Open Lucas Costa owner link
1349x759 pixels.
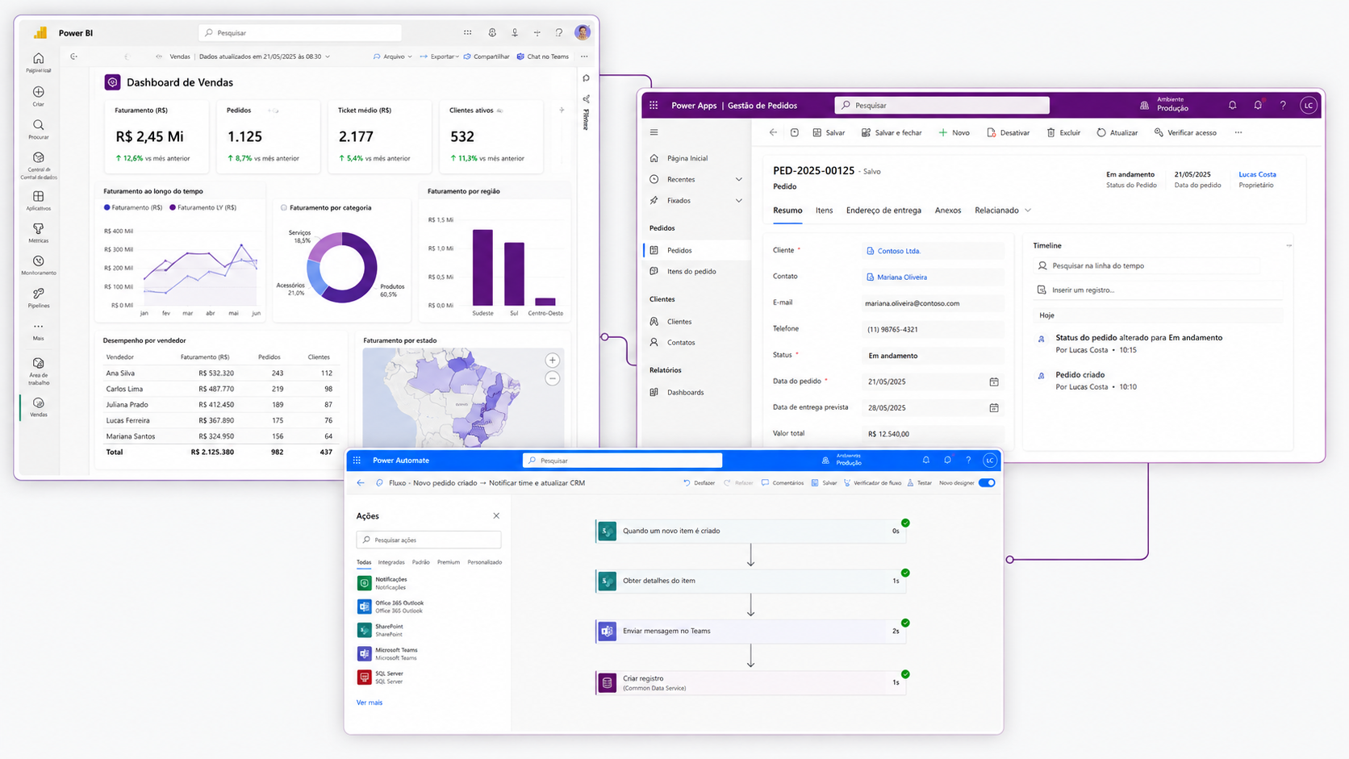tap(1257, 174)
